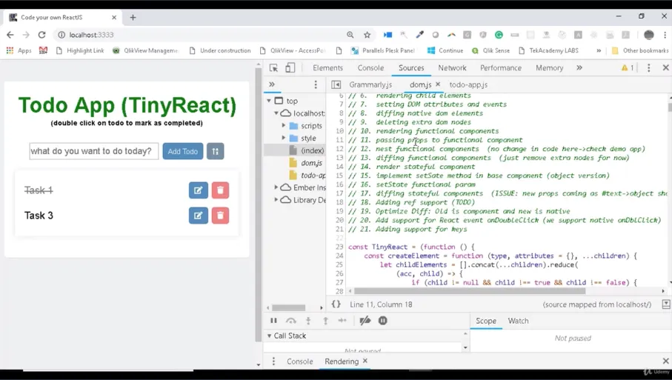Click the todo text input field
The width and height of the screenshot is (672, 380).
point(93,151)
